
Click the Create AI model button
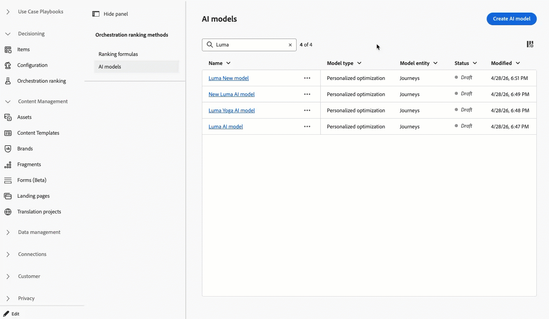tap(512, 19)
